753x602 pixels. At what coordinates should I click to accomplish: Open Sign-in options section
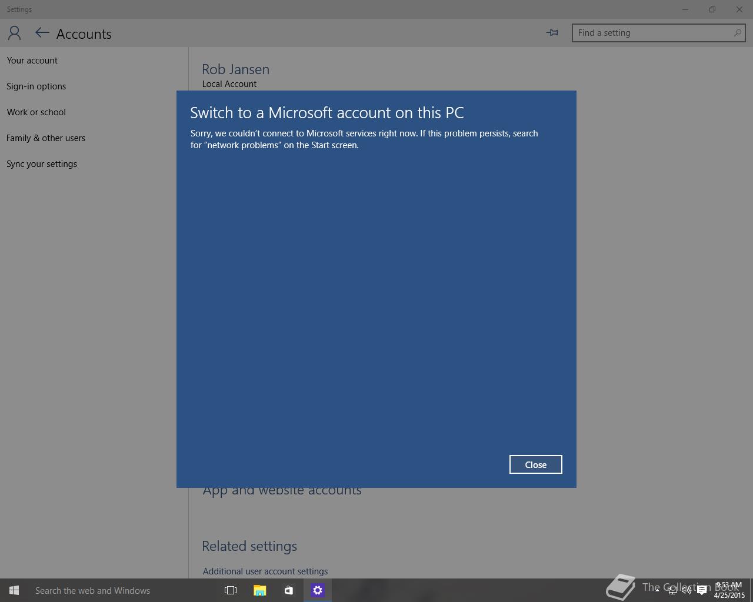tap(36, 86)
